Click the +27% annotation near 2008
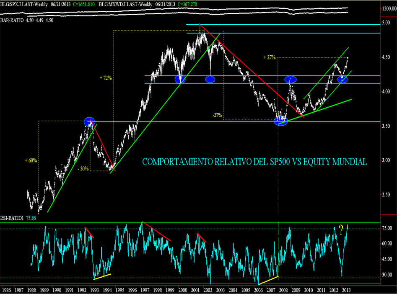Image resolution: width=397 pixels, height=294 pixels. pos(269,57)
